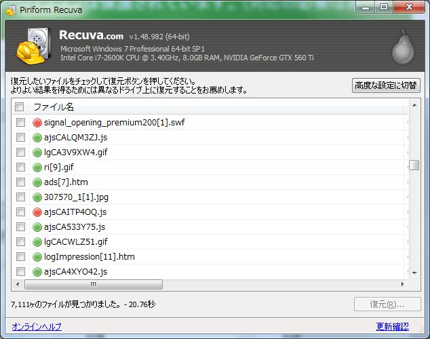Select file name ajsCALQM3ZJ.js
Screen dimensions: 430x339
coord(75,138)
